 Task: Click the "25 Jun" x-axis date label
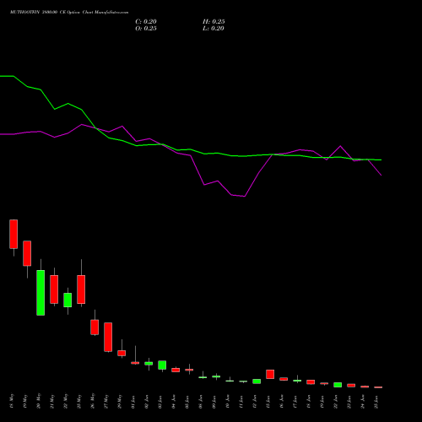[376, 402]
